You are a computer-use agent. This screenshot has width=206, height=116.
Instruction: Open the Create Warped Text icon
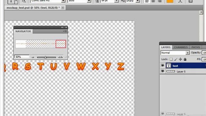click(180, 1)
